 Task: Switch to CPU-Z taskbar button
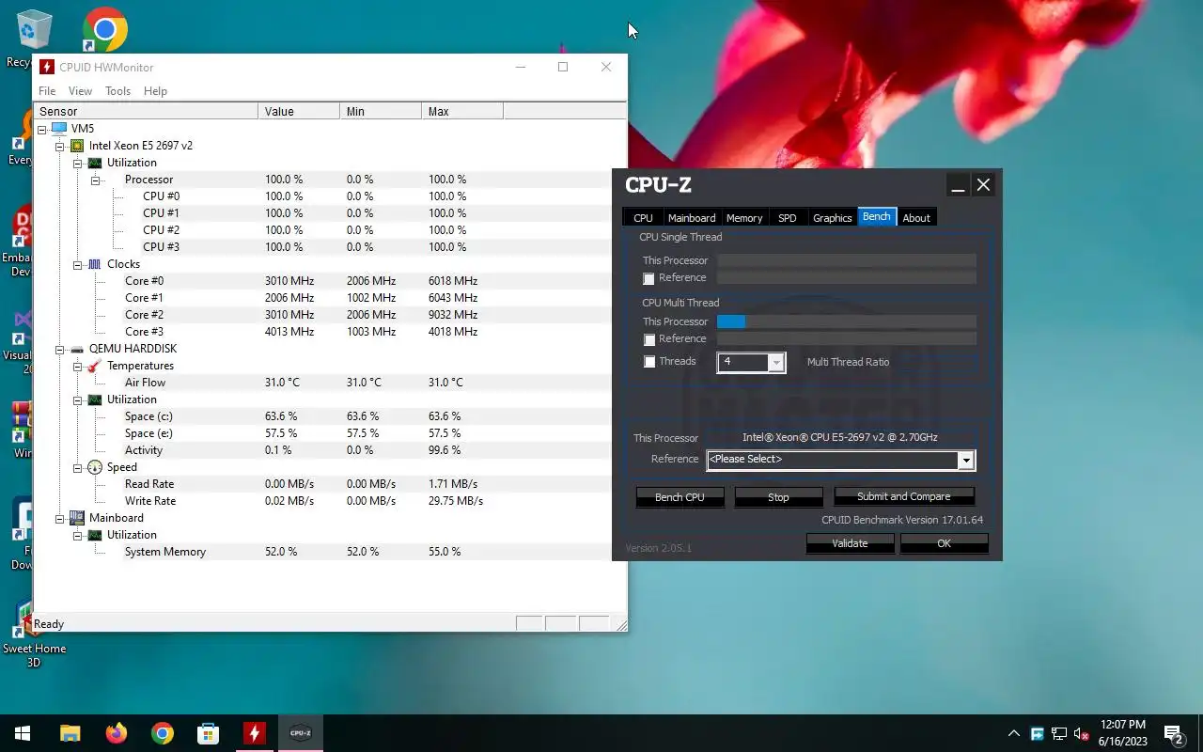[x=301, y=733]
